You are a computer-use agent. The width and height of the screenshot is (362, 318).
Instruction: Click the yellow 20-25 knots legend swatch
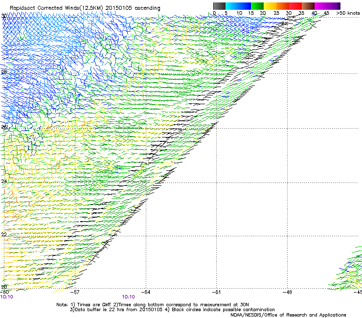pyautogui.click(x=270, y=6)
